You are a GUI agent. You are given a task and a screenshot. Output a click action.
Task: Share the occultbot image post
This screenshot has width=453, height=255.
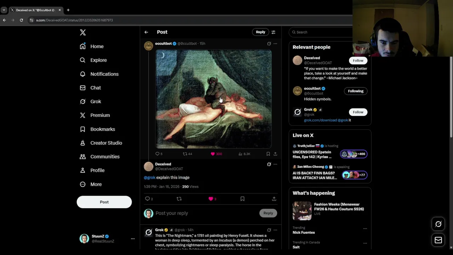pos(275,154)
